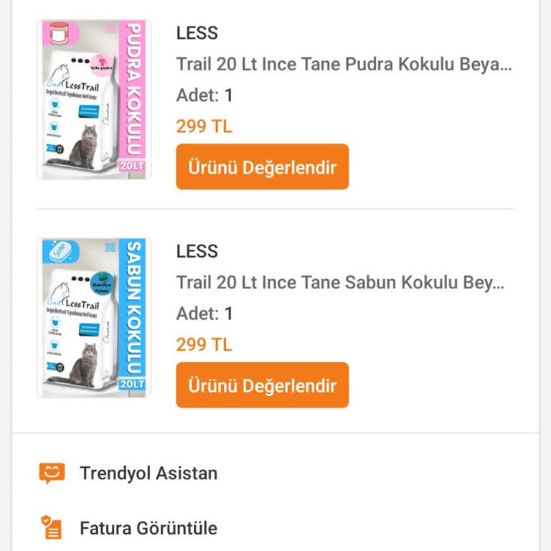This screenshot has height=551, width=551.
Task: Open the Trail Pudra Kokulu product title
Action: coord(344,65)
